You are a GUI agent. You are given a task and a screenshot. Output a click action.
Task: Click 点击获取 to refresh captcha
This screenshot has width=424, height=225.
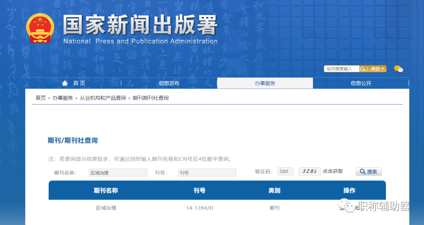point(333,171)
